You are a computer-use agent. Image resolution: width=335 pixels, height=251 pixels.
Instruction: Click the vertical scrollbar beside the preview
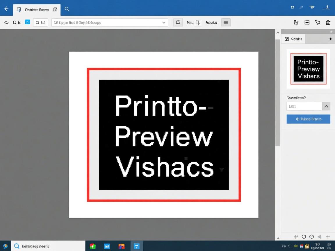[x=278, y=93]
